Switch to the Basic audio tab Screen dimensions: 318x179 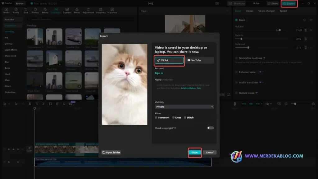[238, 11]
